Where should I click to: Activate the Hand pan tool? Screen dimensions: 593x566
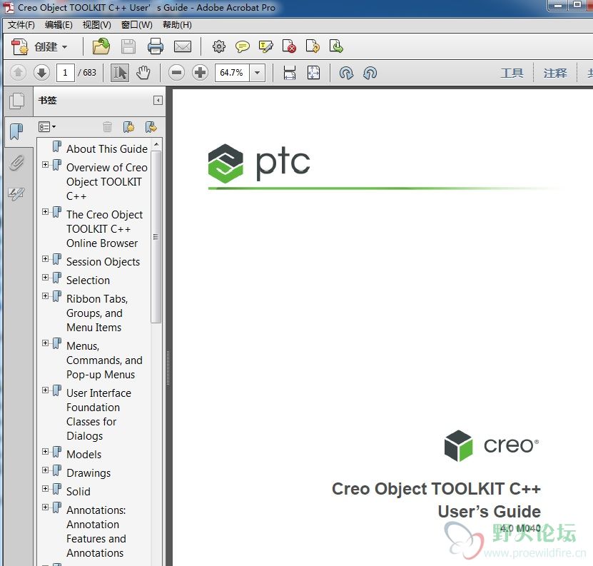coord(143,72)
